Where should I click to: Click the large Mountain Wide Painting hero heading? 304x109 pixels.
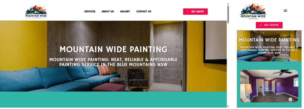pyautogui.click(x=113, y=49)
